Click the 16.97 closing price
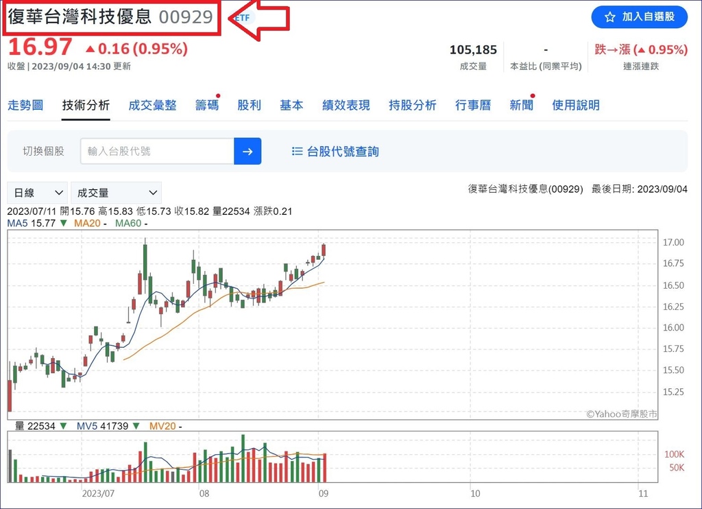 click(40, 47)
